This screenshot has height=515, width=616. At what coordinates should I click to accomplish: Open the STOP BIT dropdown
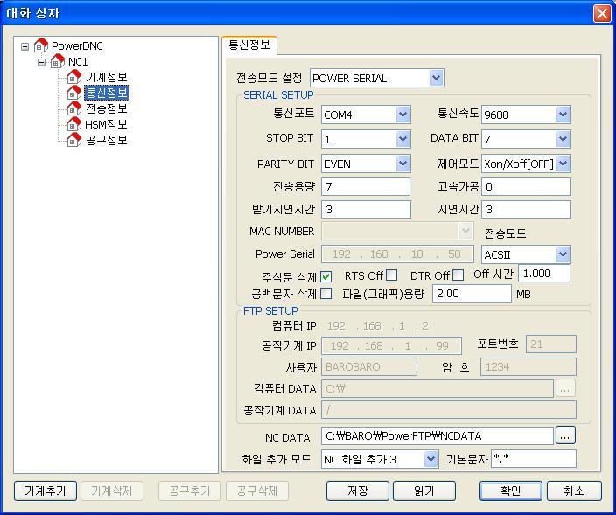(x=403, y=139)
